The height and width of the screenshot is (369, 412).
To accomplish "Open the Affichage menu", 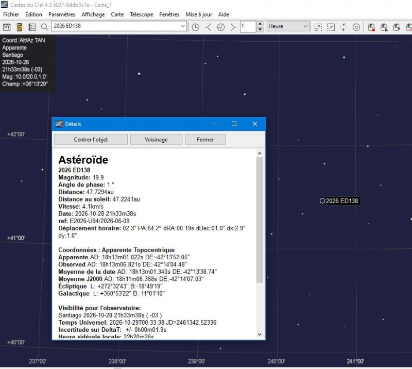I will (x=93, y=14).
